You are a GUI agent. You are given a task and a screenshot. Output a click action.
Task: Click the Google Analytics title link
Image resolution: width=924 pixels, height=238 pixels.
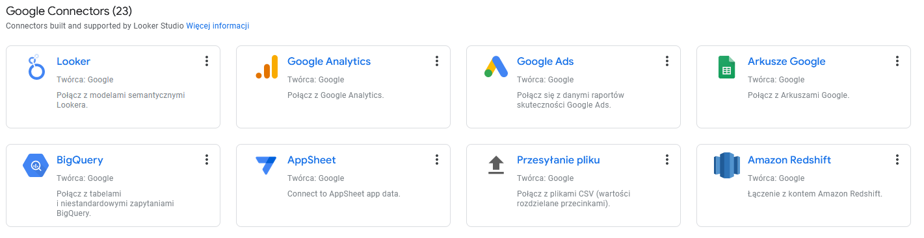(x=329, y=62)
